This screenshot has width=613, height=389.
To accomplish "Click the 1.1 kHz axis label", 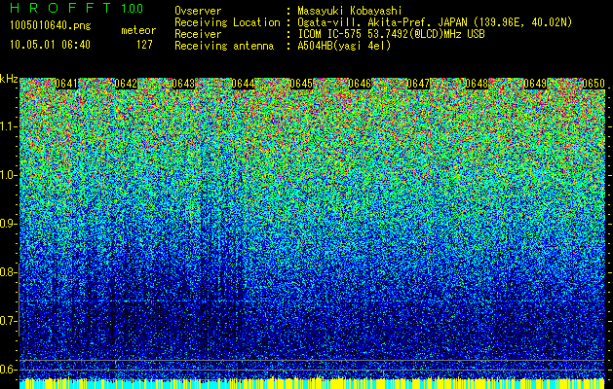I will tap(9, 126).
